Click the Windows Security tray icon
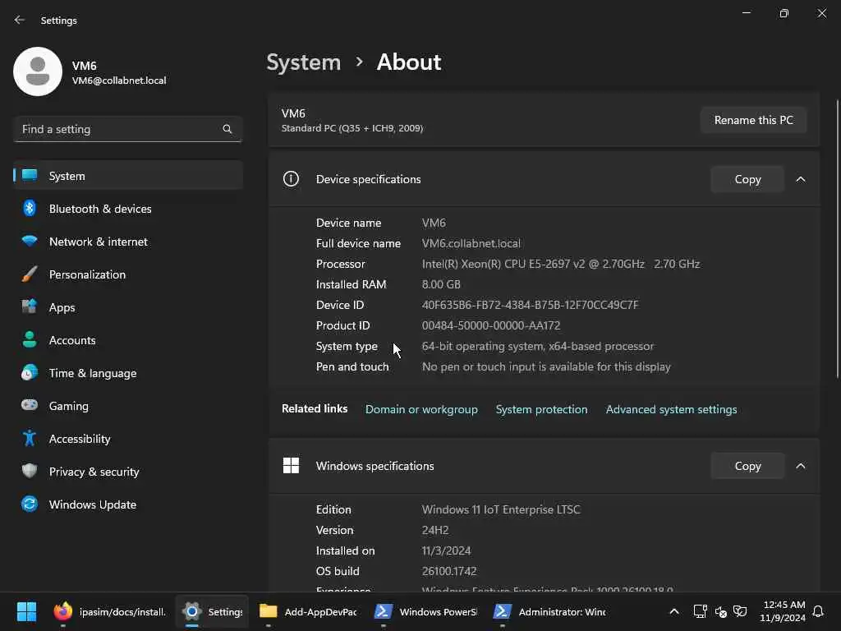The height and width of the screenshot is (631, 841). click(740, 611)
